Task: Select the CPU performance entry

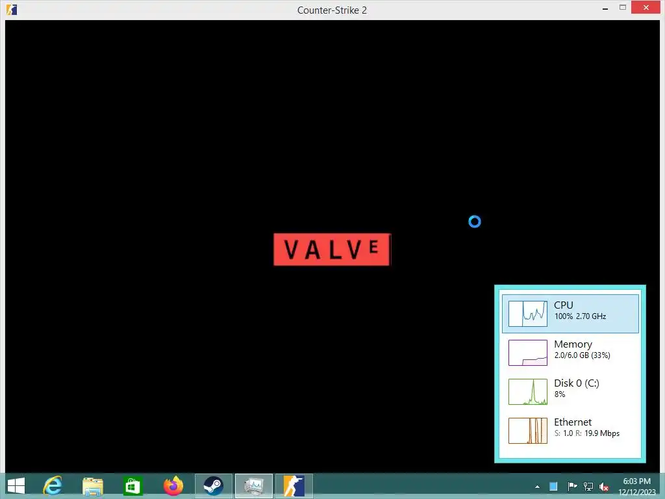Action: click(570, 314)
